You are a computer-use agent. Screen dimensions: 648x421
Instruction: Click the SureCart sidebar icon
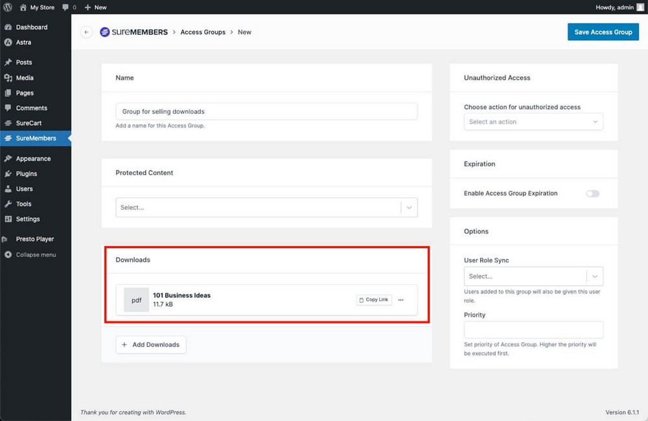coord(8,123)
